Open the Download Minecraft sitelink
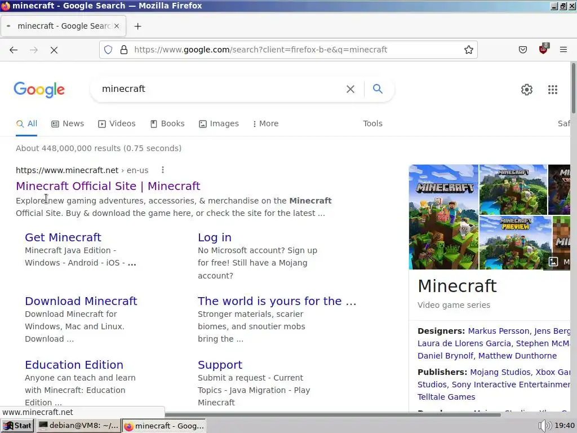 tap(81, 301)
